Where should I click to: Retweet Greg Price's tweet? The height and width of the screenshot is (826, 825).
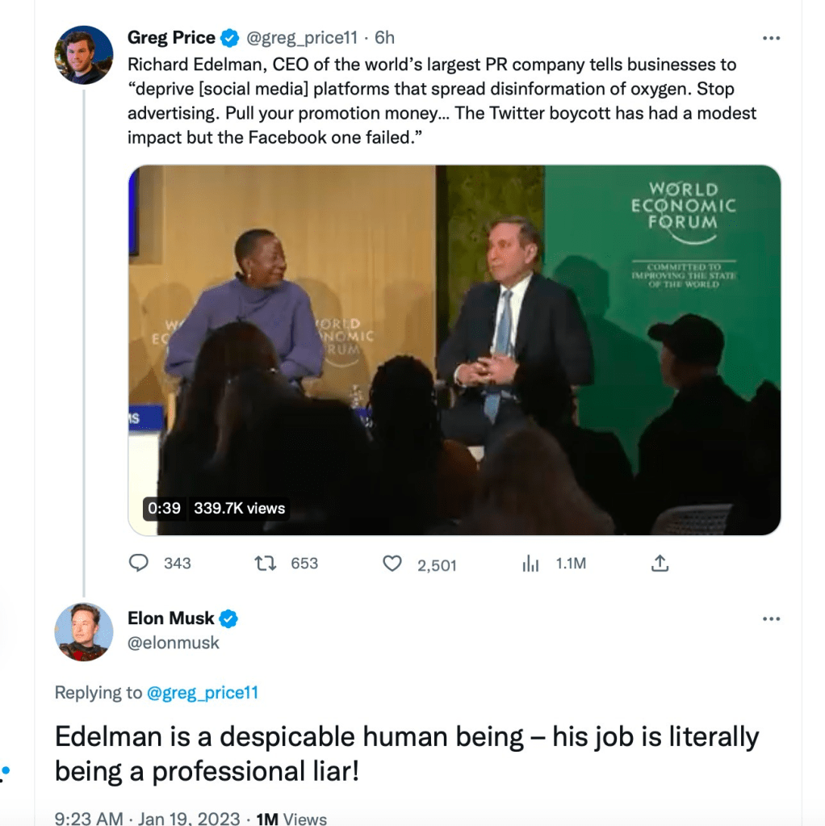266,563
